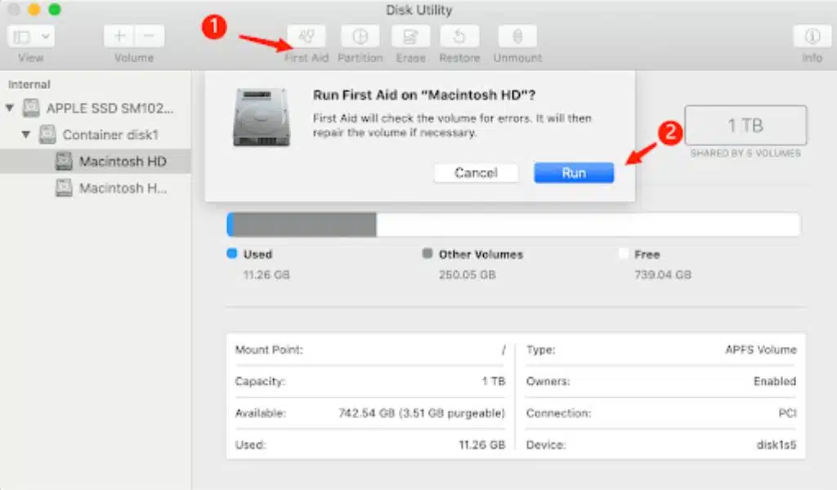This screenshot has width=837, height=490.
Task: Click the remove volume minus button
Action: [x=149, y=37]
